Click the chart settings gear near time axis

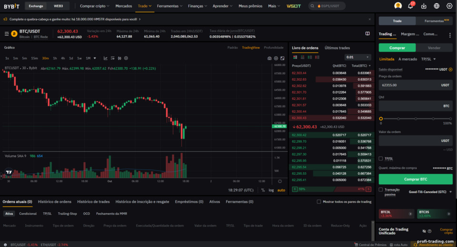coord(280,181)
